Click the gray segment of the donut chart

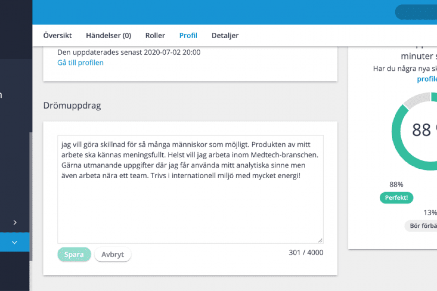click(417, 100)
